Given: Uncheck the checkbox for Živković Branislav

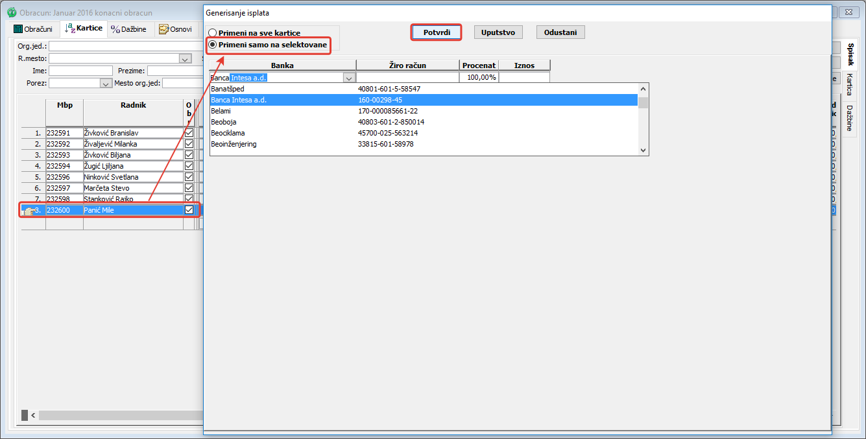Looking at the screenshot, I should [189, 133].
